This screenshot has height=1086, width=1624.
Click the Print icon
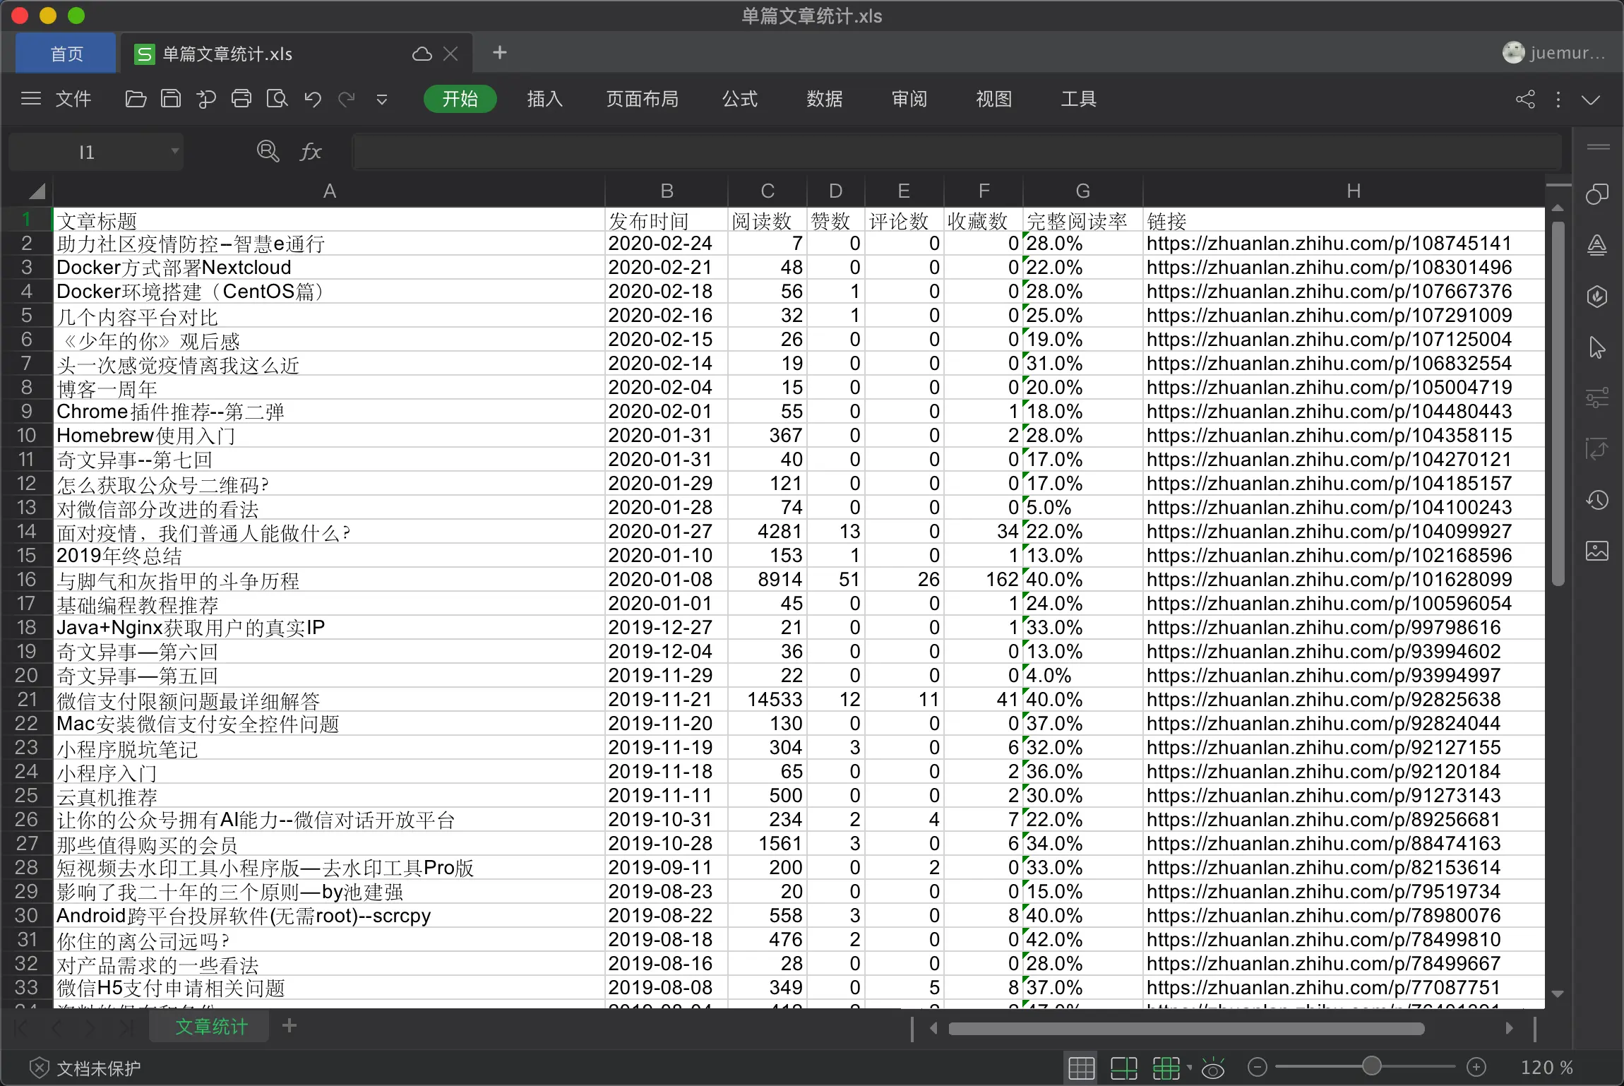coord(241,99)
